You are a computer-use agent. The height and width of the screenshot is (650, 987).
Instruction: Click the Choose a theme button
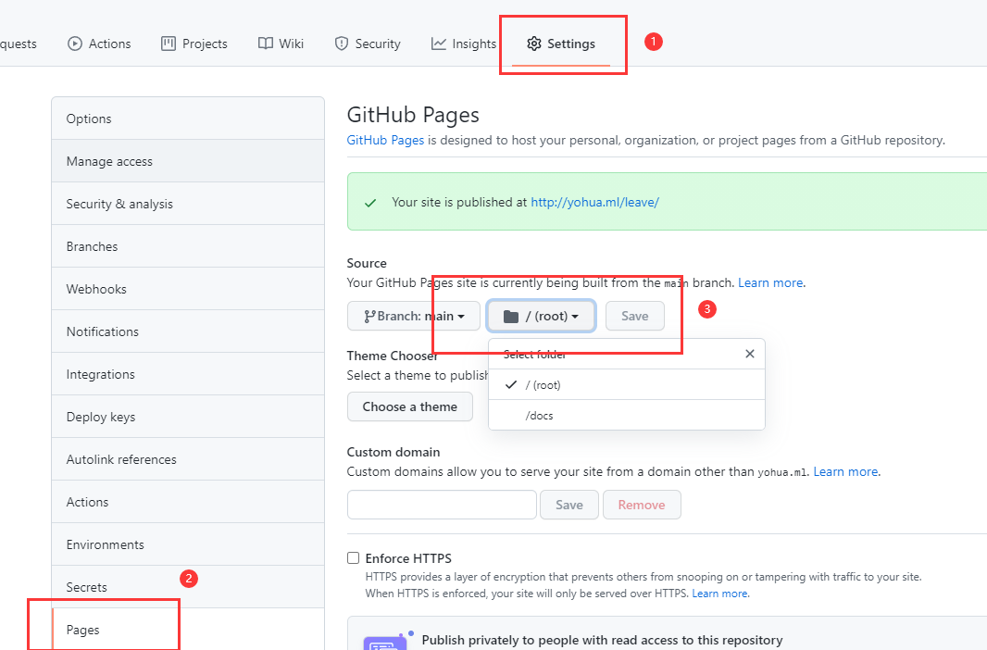pyautogui.click(x=410, y=406)
